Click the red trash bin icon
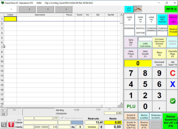178x129 pixels. point(11,124)
